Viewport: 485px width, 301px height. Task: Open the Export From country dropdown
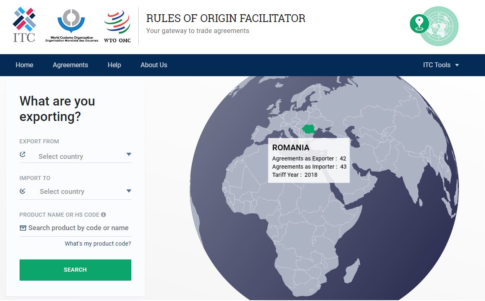82,156
